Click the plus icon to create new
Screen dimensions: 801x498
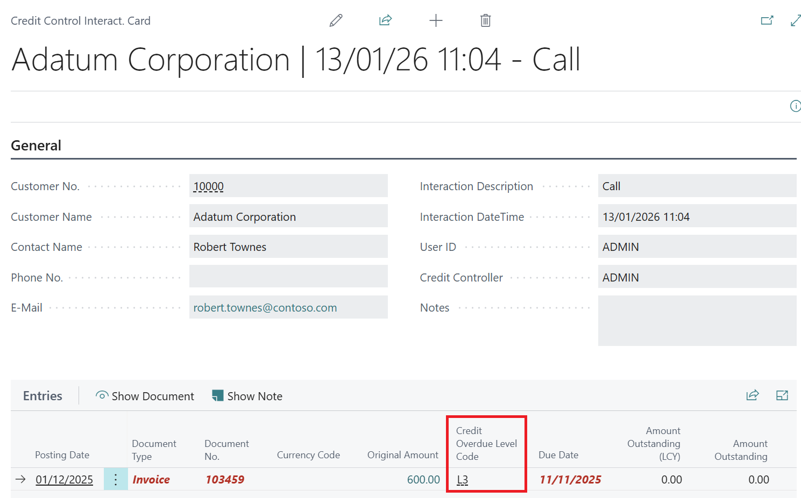(436, 21)
